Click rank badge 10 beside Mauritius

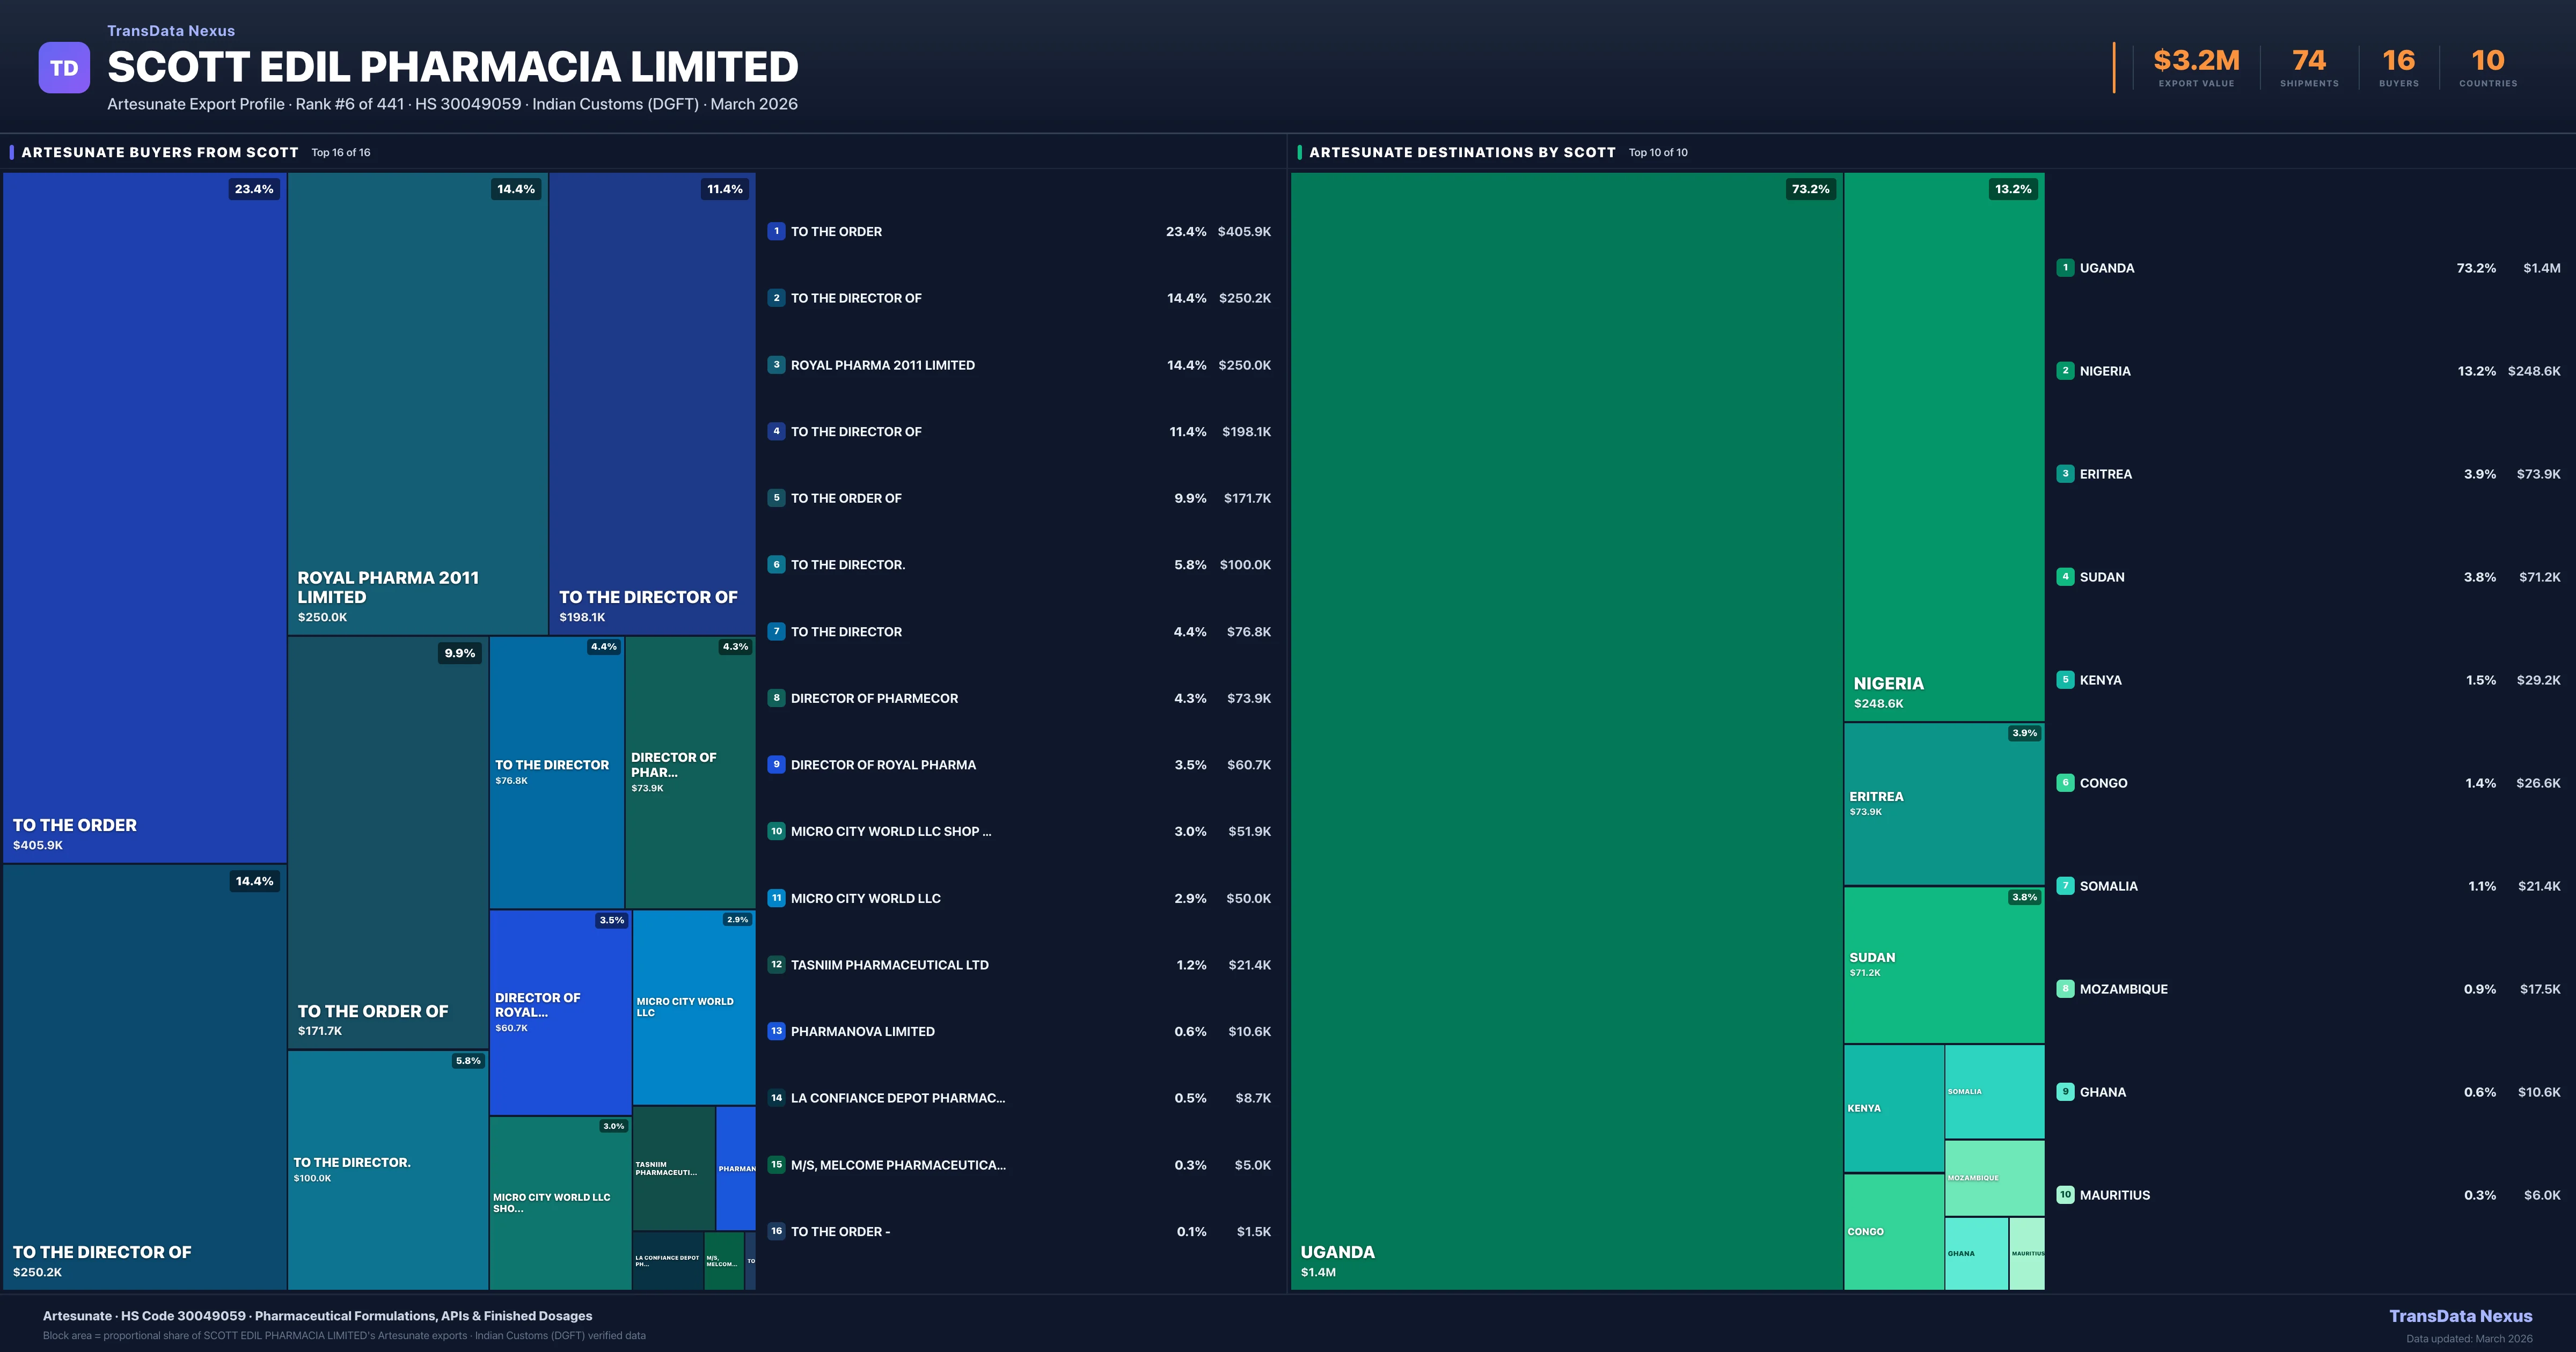pos(2065,1195)
